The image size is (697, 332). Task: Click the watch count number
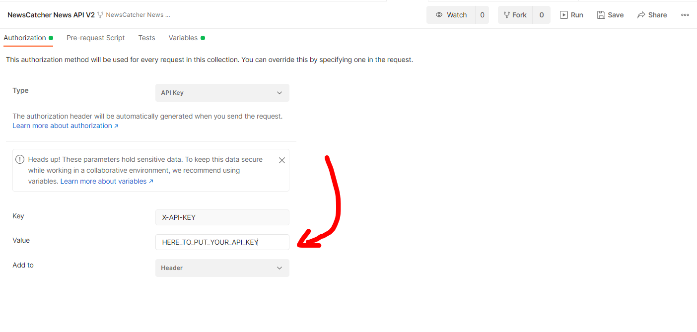(x=482, y=15)
